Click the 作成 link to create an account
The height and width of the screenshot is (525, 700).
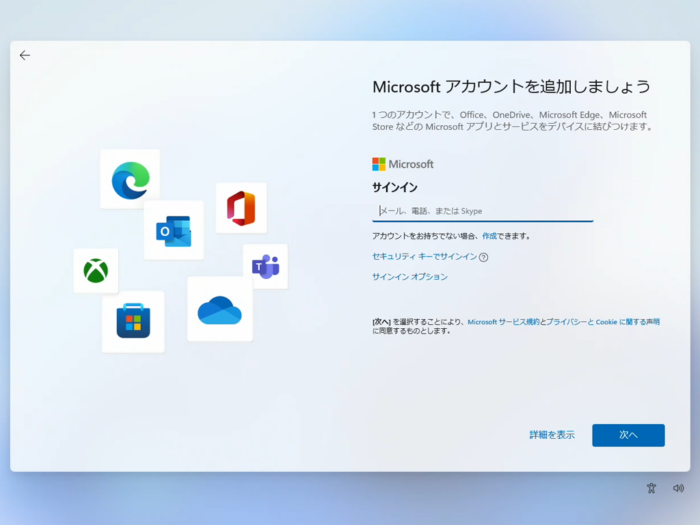(489, 236)
